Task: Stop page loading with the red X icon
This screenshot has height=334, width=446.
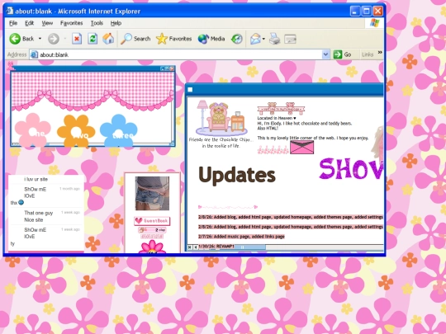Action: click(x=77, y=39)
